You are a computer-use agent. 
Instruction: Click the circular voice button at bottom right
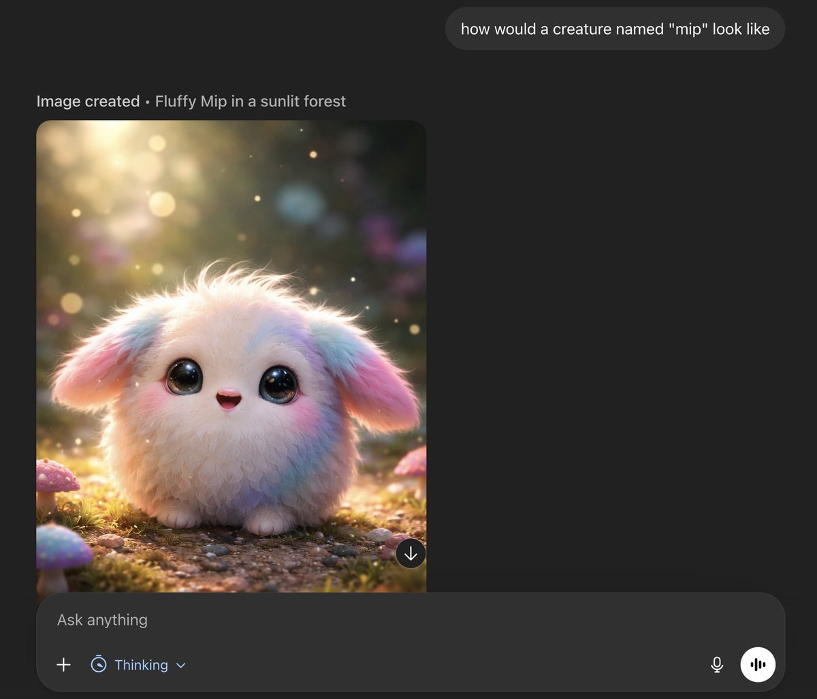pyautogui.click(x=758, y=664)
